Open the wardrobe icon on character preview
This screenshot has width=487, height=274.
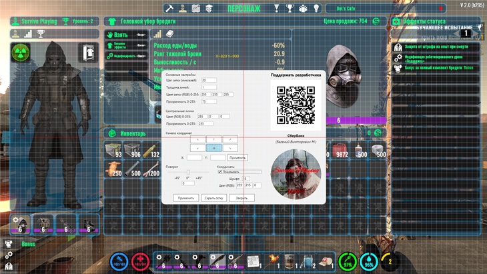[x=89, y=53]
